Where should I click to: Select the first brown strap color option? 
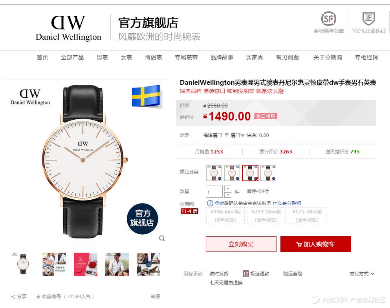(x=214, y=173)
